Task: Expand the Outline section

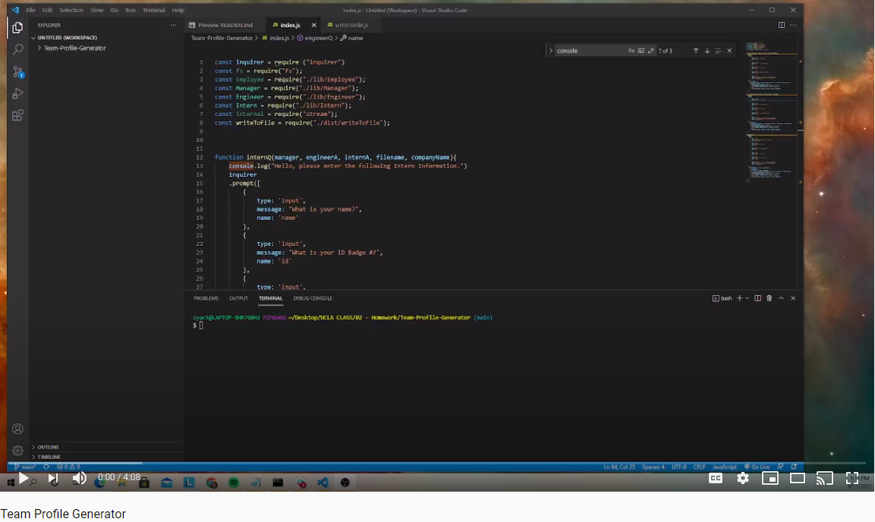Action: (48, 447)
